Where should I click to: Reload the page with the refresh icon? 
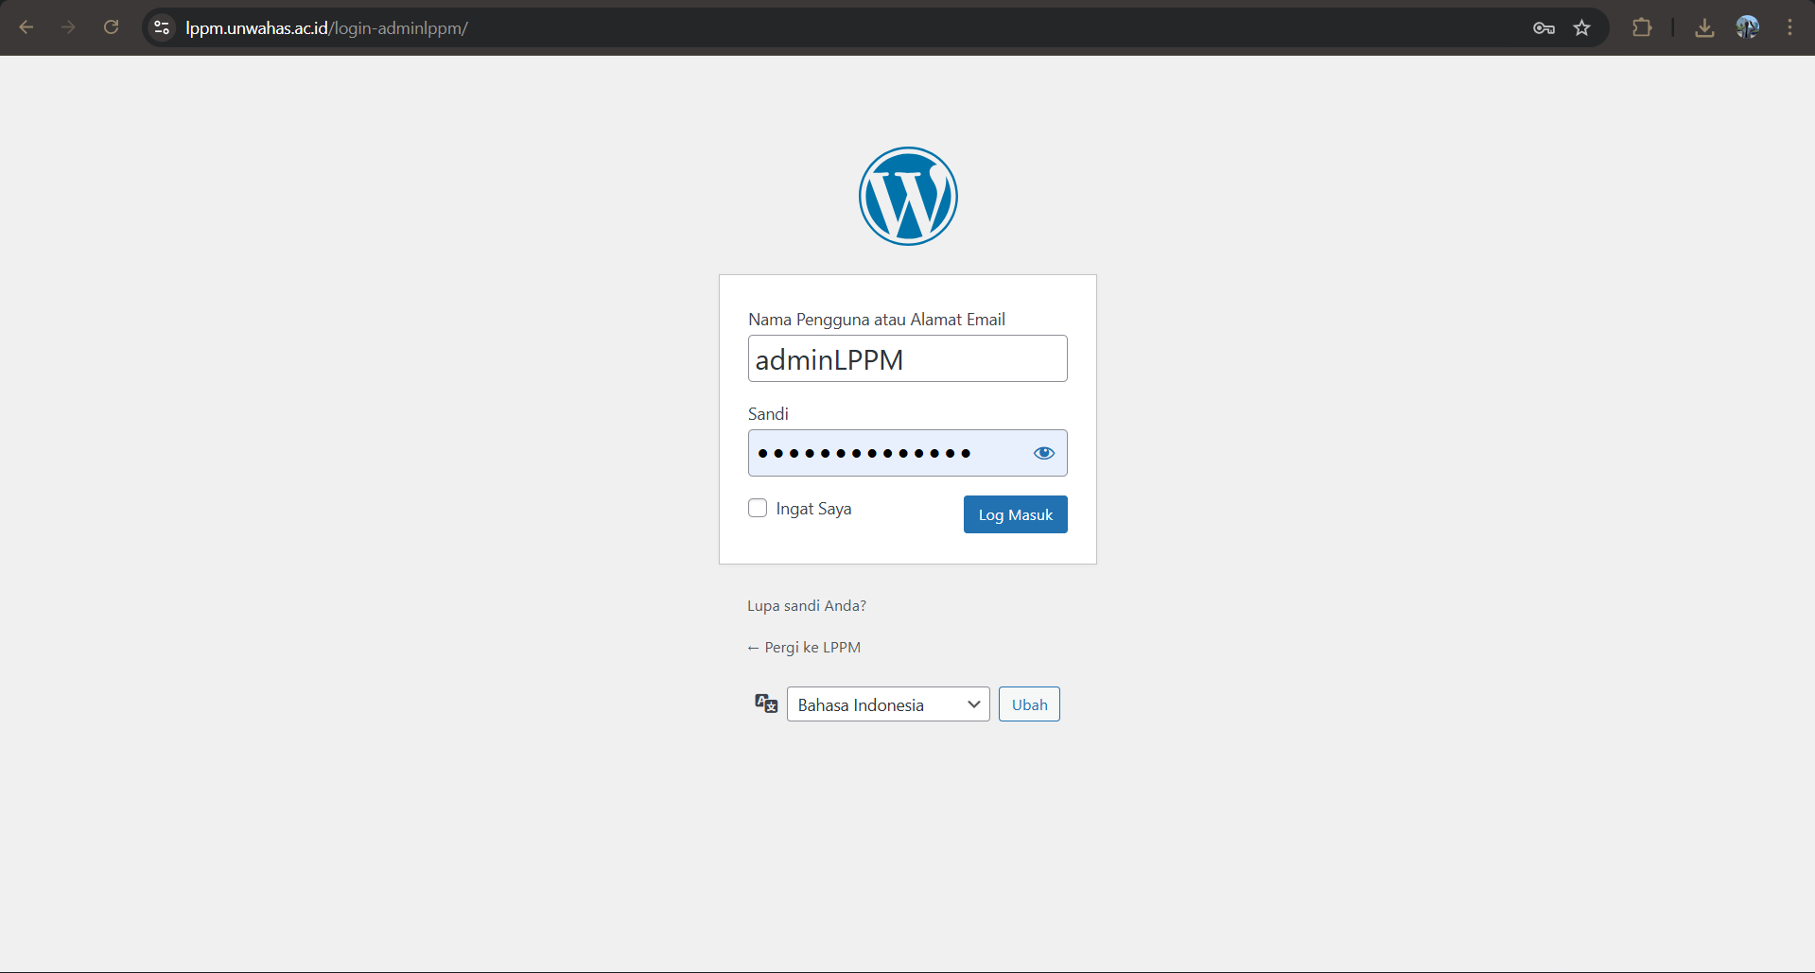pyautogui.click(x=111, y=27)
